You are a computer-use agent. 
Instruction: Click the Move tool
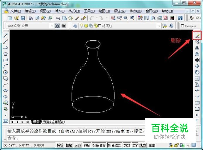point(197,66)
